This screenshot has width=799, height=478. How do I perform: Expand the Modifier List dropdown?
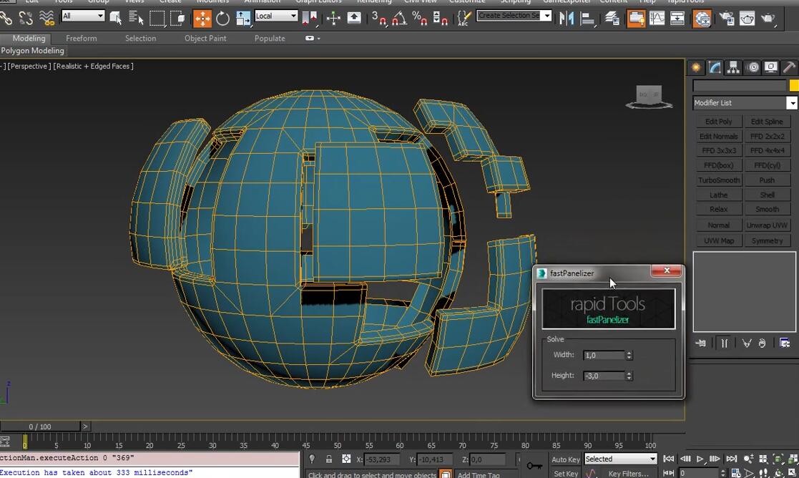(x=745, y=103)
